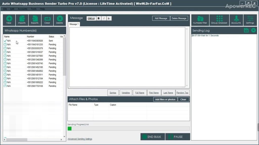Click the pending clock icon for +5511943181233

pos(5,44)
